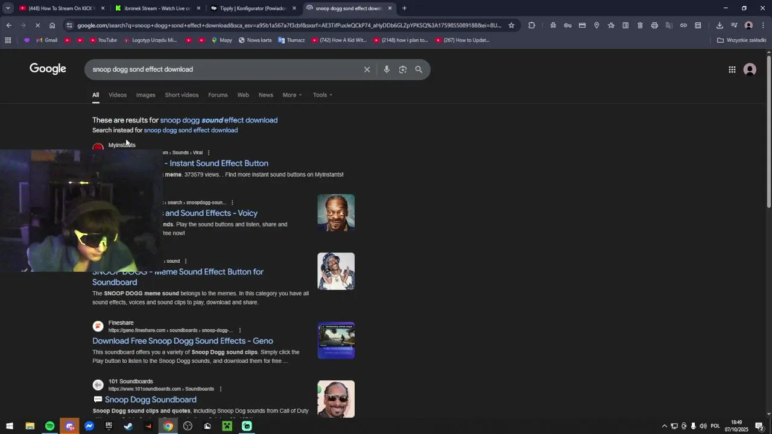
Task: Open options menu for SNOOP DOGG meme result
Action: tap(186, 261)
